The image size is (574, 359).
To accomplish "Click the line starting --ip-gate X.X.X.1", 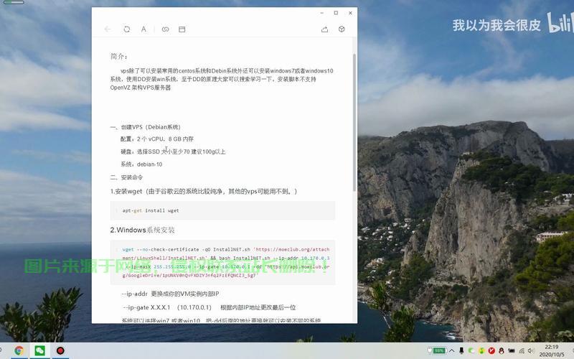I will coord(209,307).
